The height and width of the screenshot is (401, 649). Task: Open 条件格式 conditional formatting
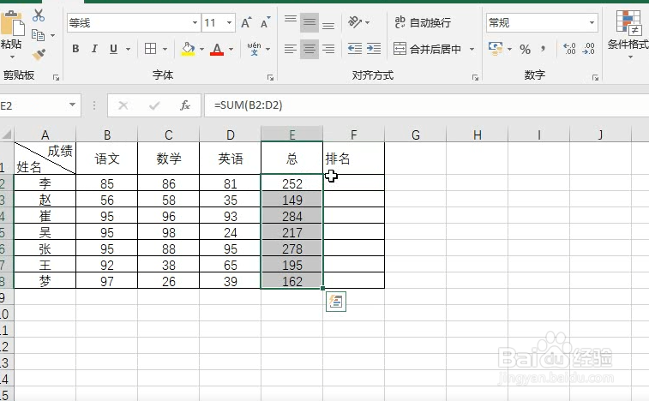628,35
